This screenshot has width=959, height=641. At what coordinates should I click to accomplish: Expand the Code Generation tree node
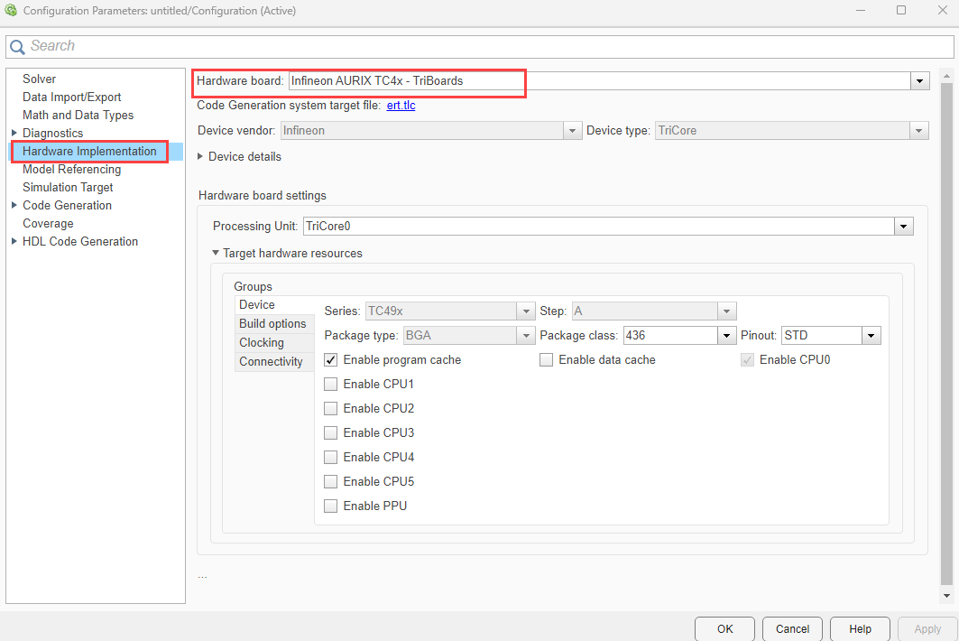click(x=14, y=205)
